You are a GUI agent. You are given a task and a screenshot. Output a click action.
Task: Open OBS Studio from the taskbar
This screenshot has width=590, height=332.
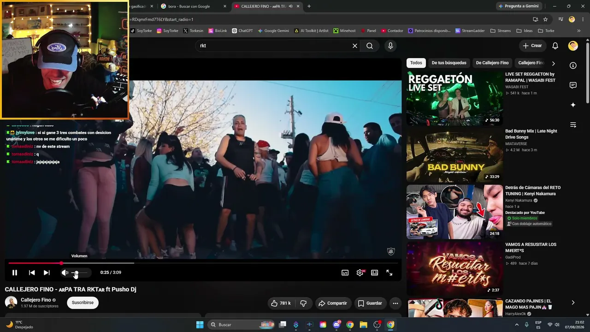pos(377,325)
